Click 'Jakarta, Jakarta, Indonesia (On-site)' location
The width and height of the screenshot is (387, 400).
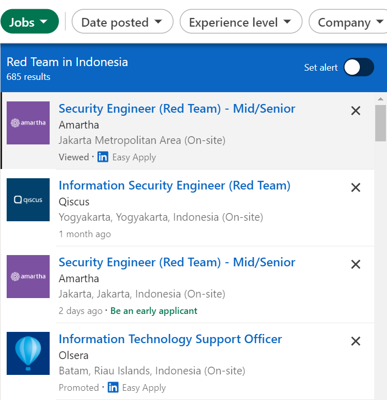pos(142,294)
